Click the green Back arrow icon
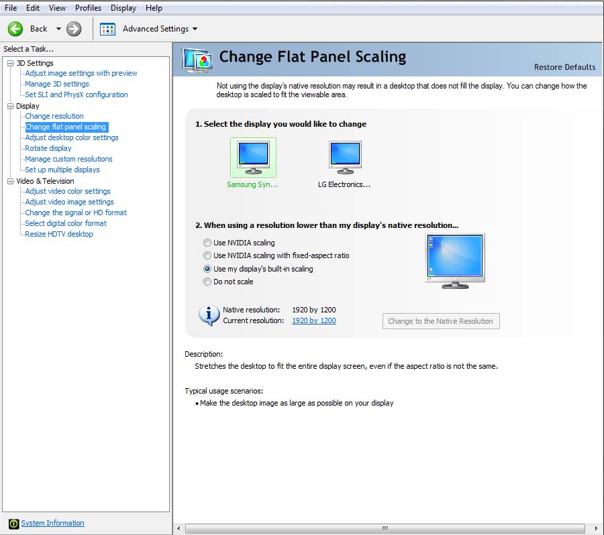The height and width of the screenshot is (535, 604). 15,29
